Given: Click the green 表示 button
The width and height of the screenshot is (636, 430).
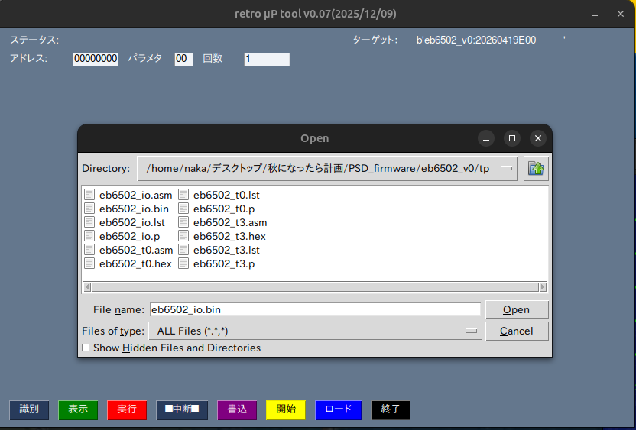Looking at the screenshot, I should (x=78, y=410).
